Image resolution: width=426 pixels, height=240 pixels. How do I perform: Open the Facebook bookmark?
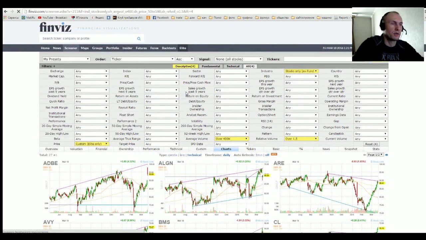(161, 18)
